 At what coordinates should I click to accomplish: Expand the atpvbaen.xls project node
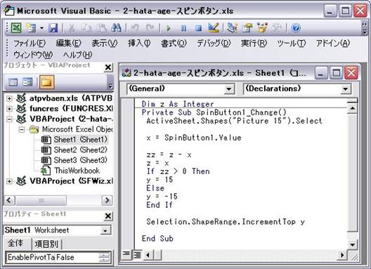(x=9, y=98)
